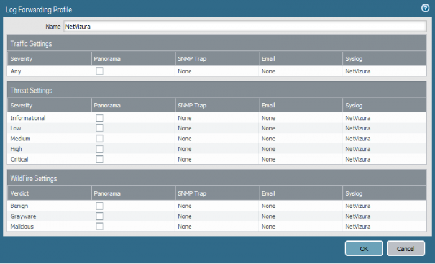Click the WildFire Settings section header

pos(217,178)
